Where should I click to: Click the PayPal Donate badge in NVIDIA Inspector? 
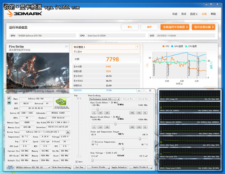(10, 167)
